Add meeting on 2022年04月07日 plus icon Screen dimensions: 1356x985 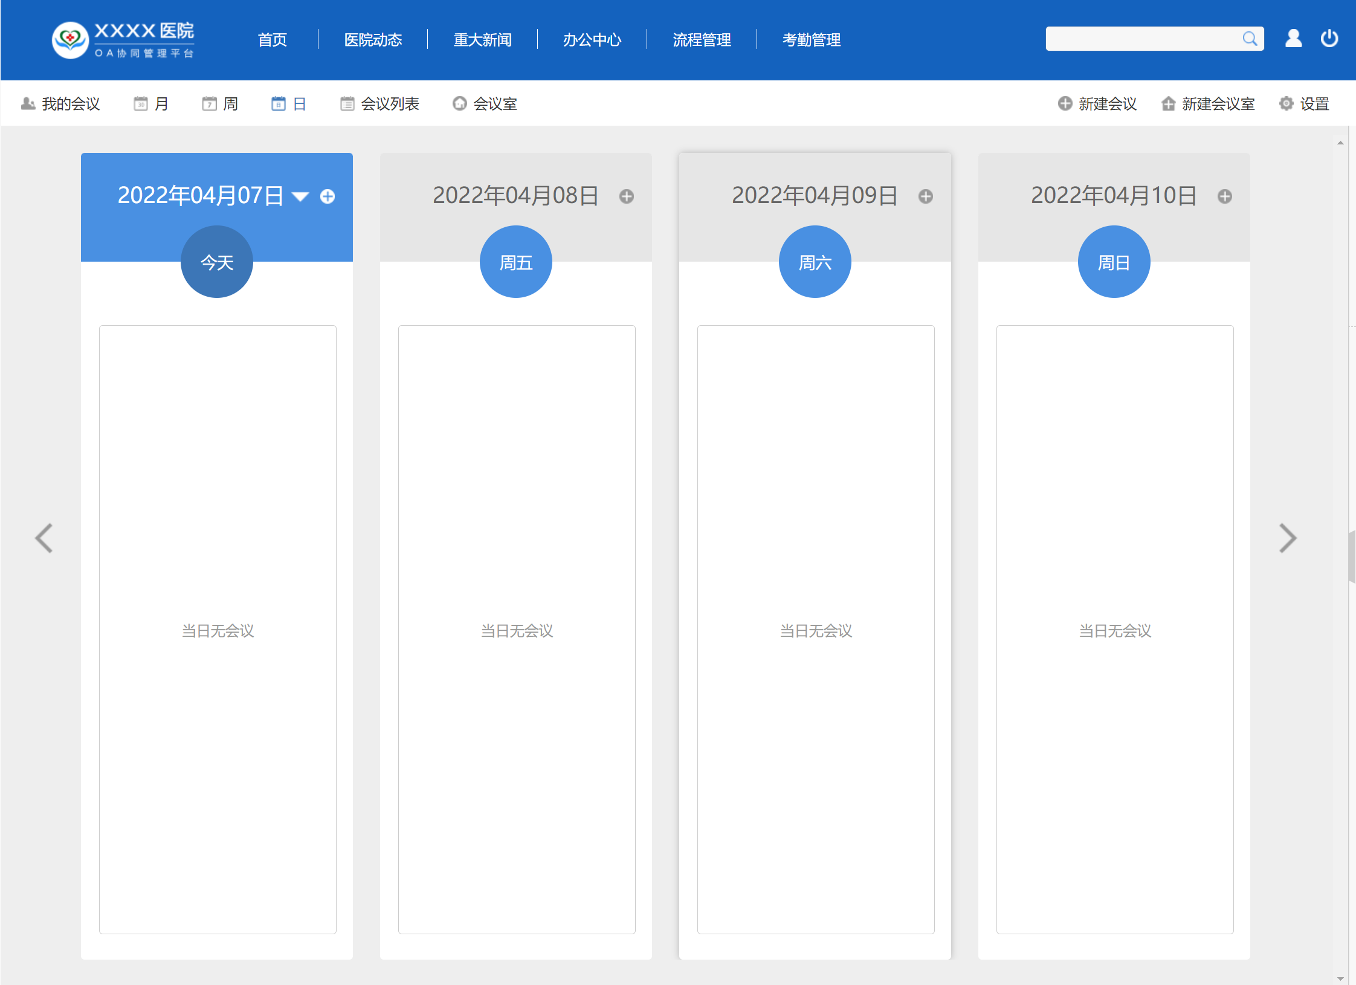click(x=328, y=196)
